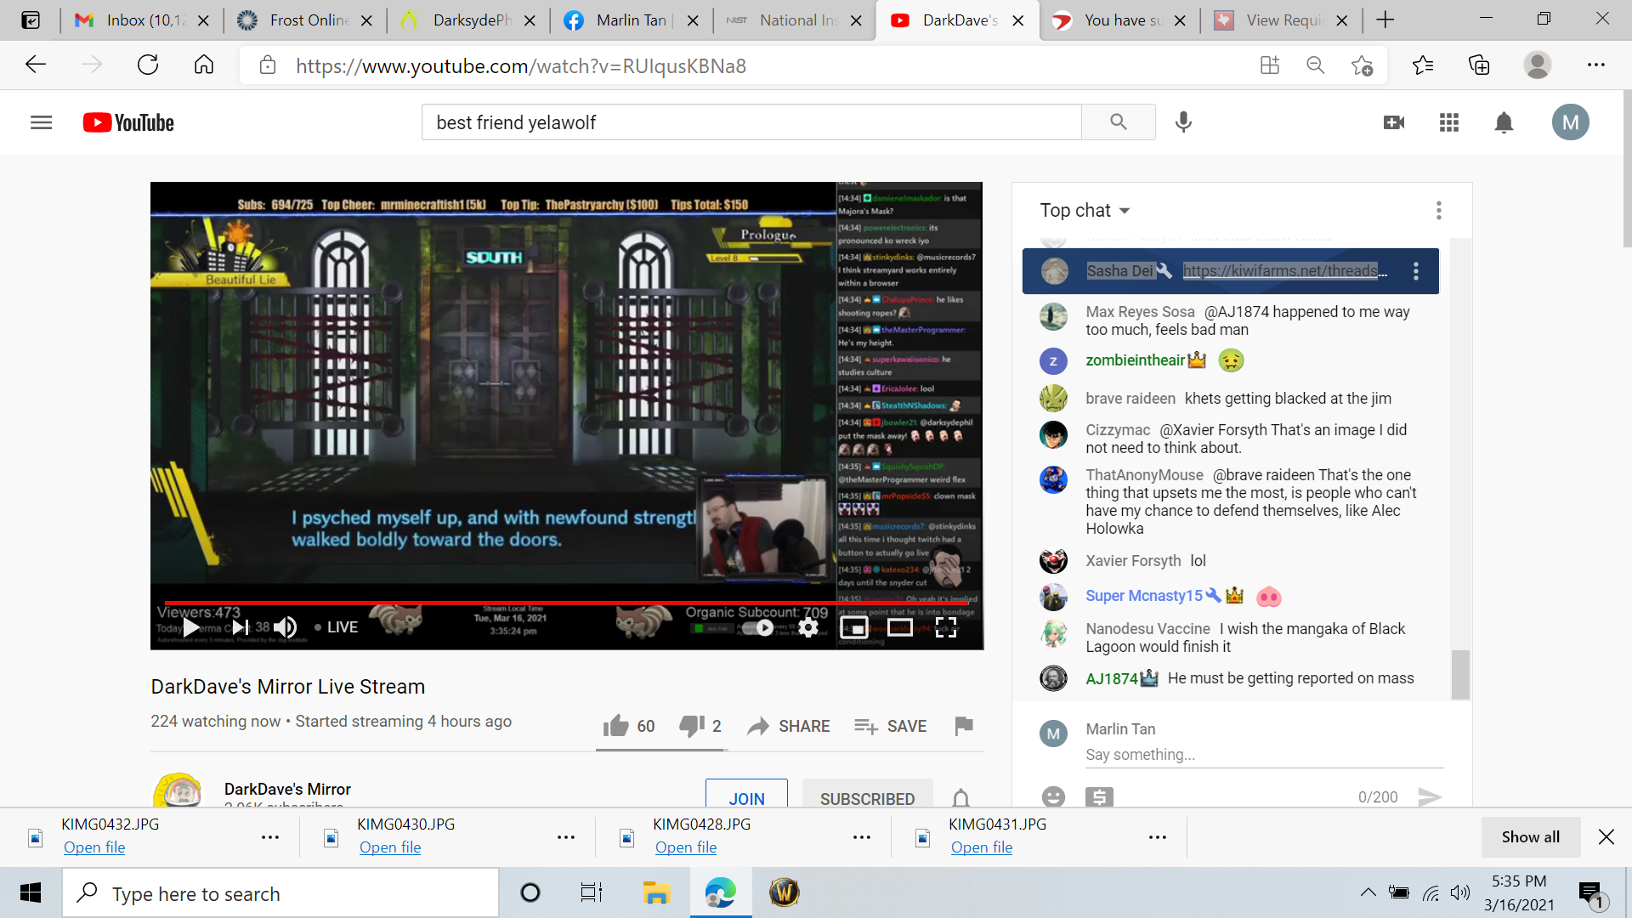Open options for KIMG0431.JPG download
1632x918 pixels.
[x=1158, y=837]
